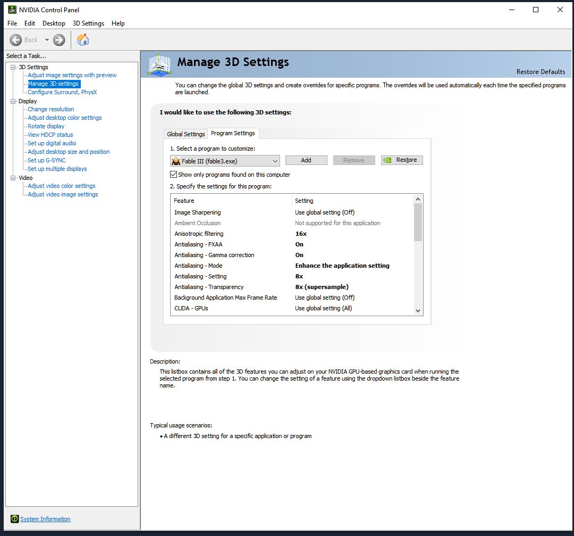Collapse the Video tree node
The image size is (574, 536).
point(13,178)
